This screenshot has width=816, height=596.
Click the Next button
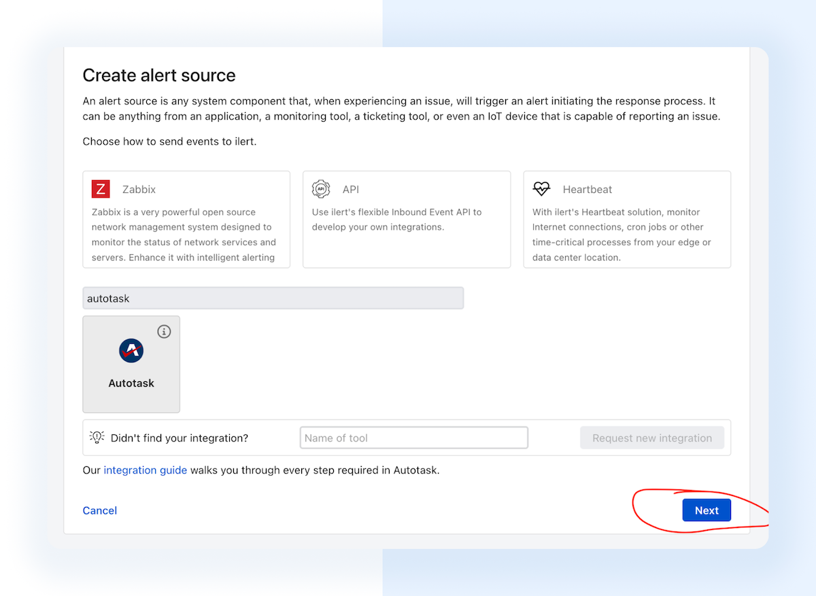point(707,510)
